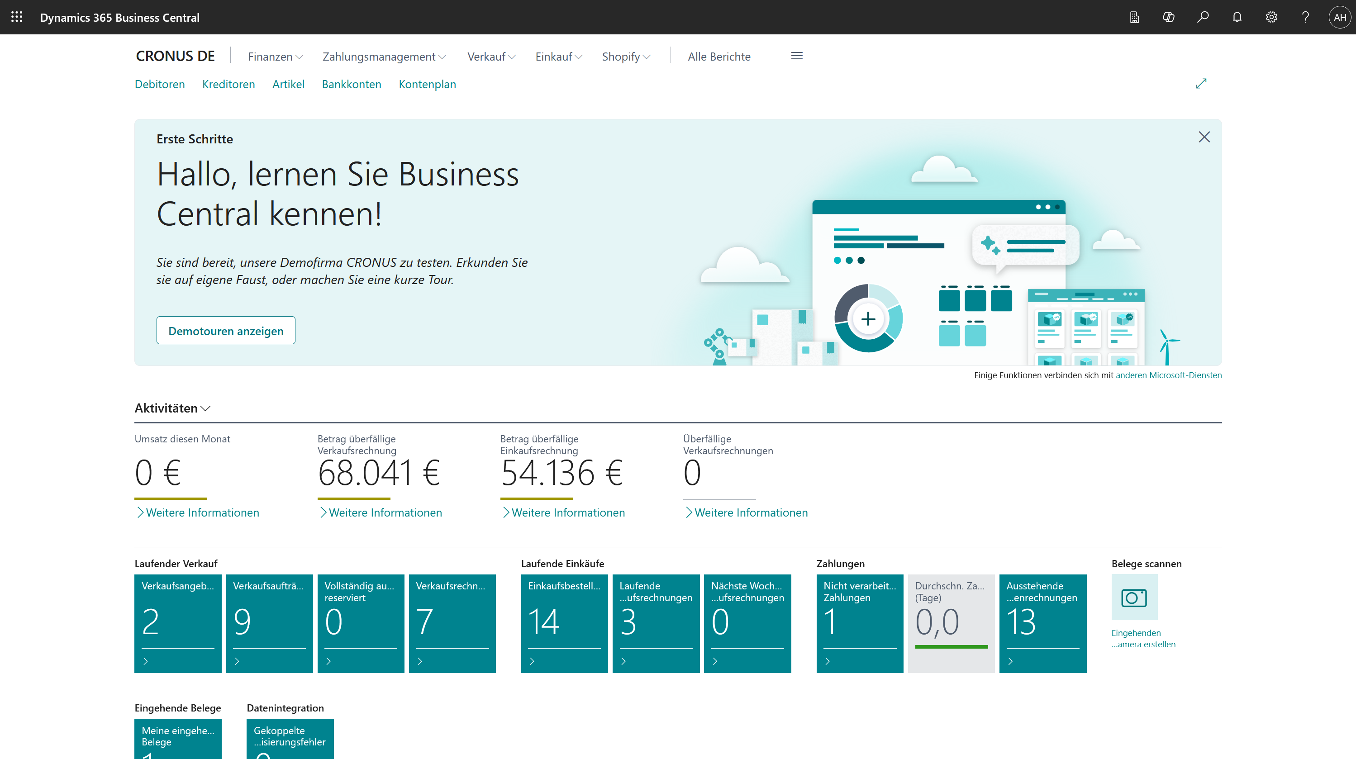This screenshot has width=1356, height=759.
Task: Click the arrow on Nicht verarbeitete Zahlungen tile
Action: 828,661
